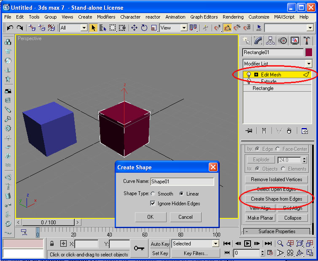Screen dimensions: 318x261
Task: Toggle the Auto Key button
Action: 160,244
